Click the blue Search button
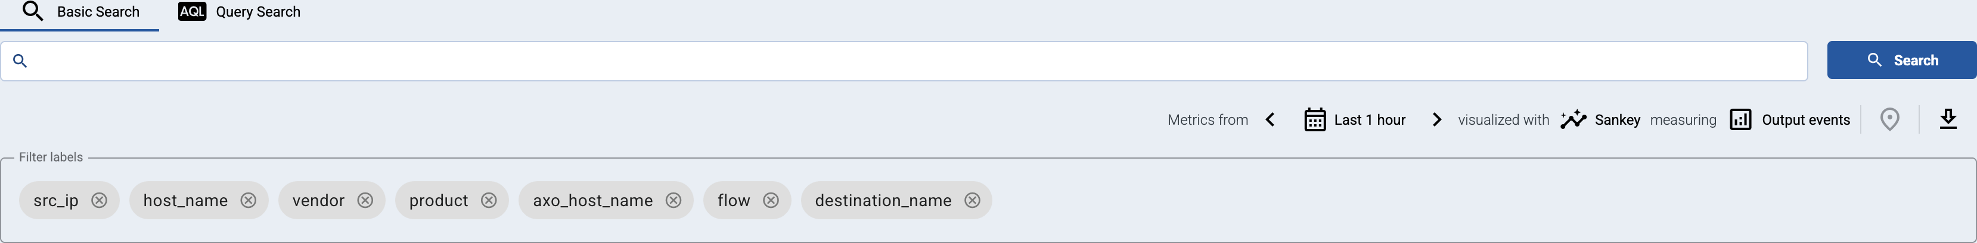 click(1902, 61)
